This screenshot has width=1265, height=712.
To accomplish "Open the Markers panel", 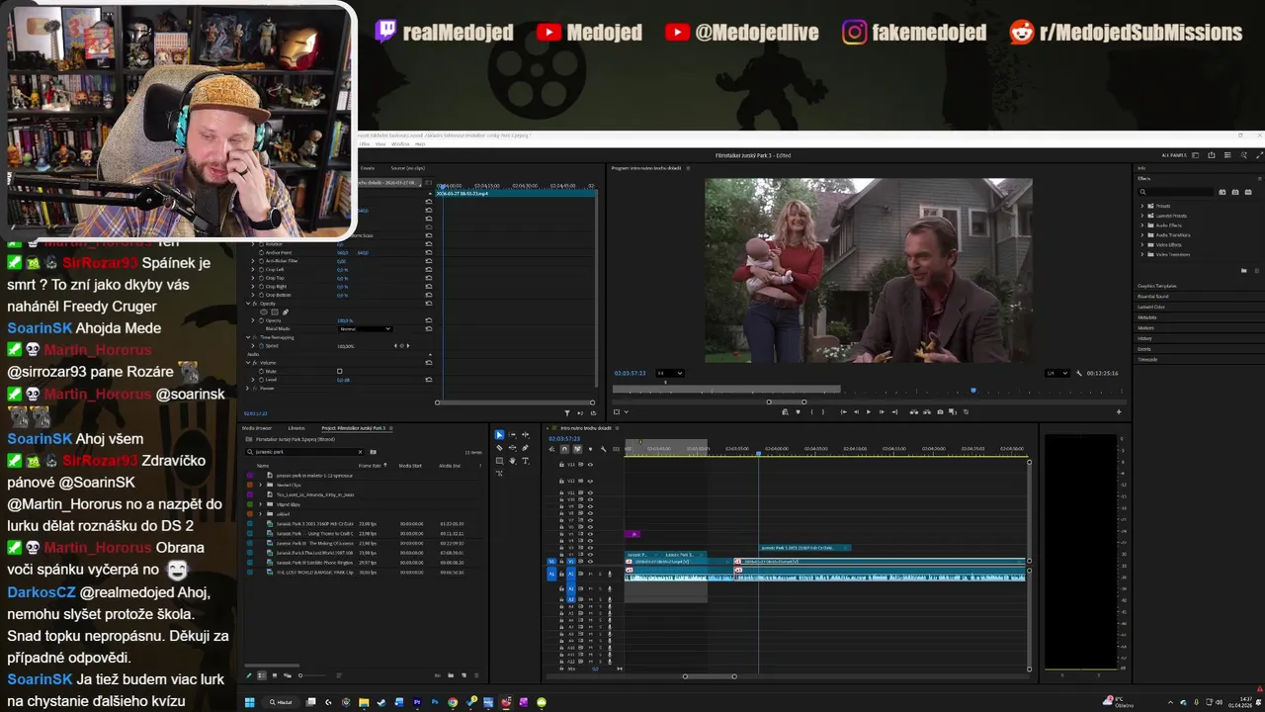I will (1145, 328).
